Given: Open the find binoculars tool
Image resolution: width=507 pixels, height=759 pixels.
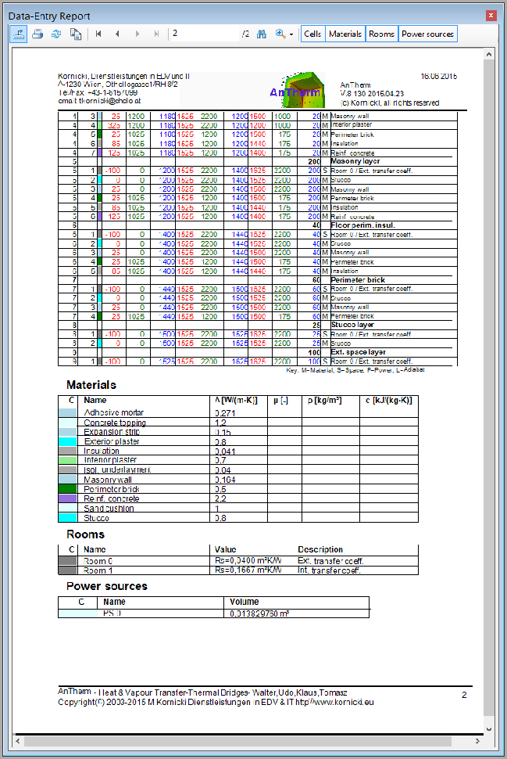Looking at the screenshot, I should 262,34.
